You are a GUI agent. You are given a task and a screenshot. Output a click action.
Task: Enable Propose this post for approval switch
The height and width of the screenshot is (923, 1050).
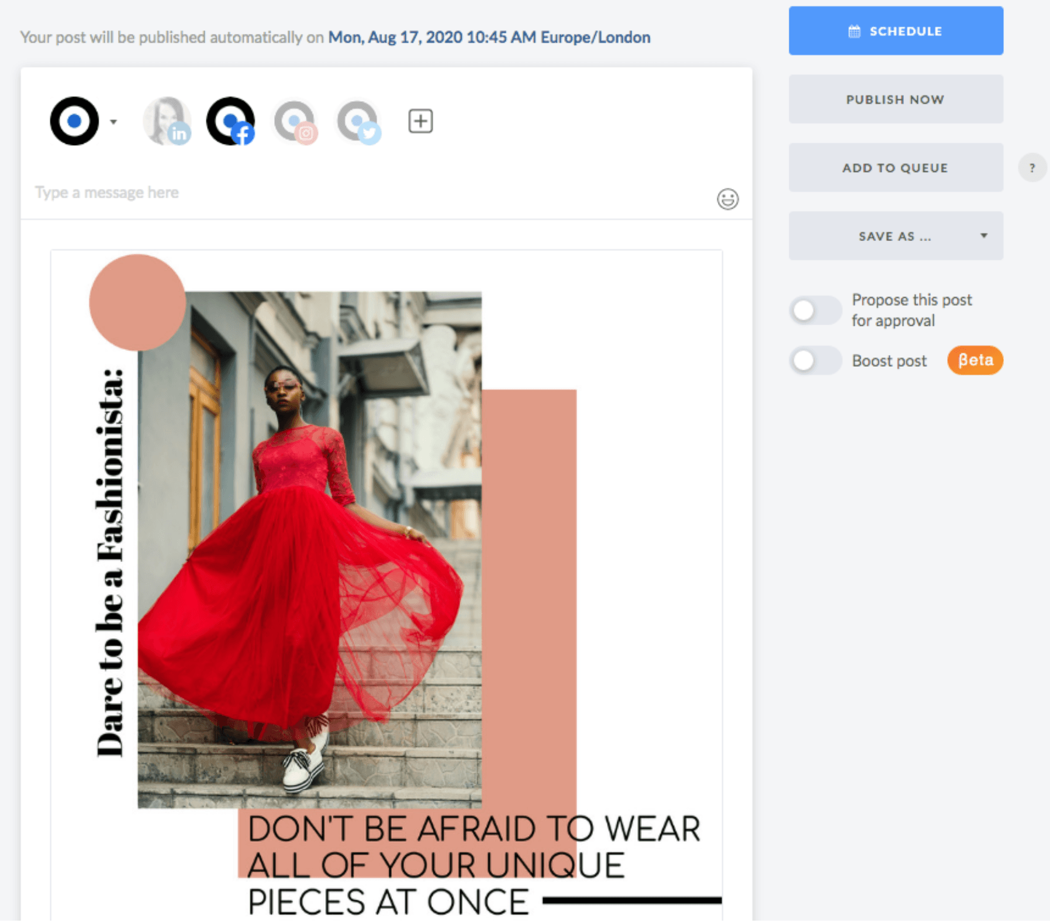click(815, 310)
